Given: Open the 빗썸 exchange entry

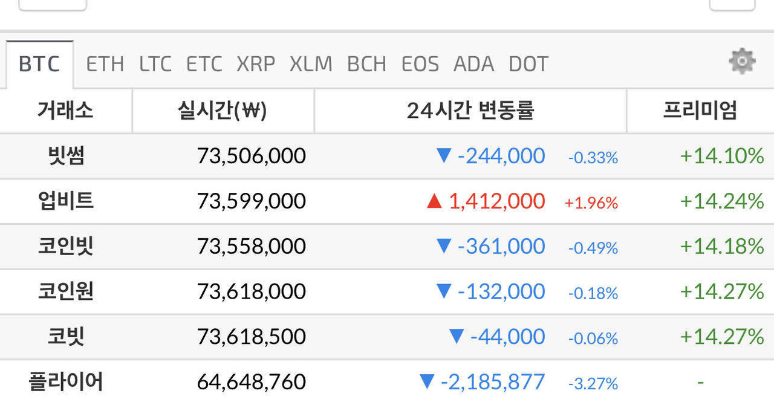Looking at the screenshot, I should [x=65, y=155].
